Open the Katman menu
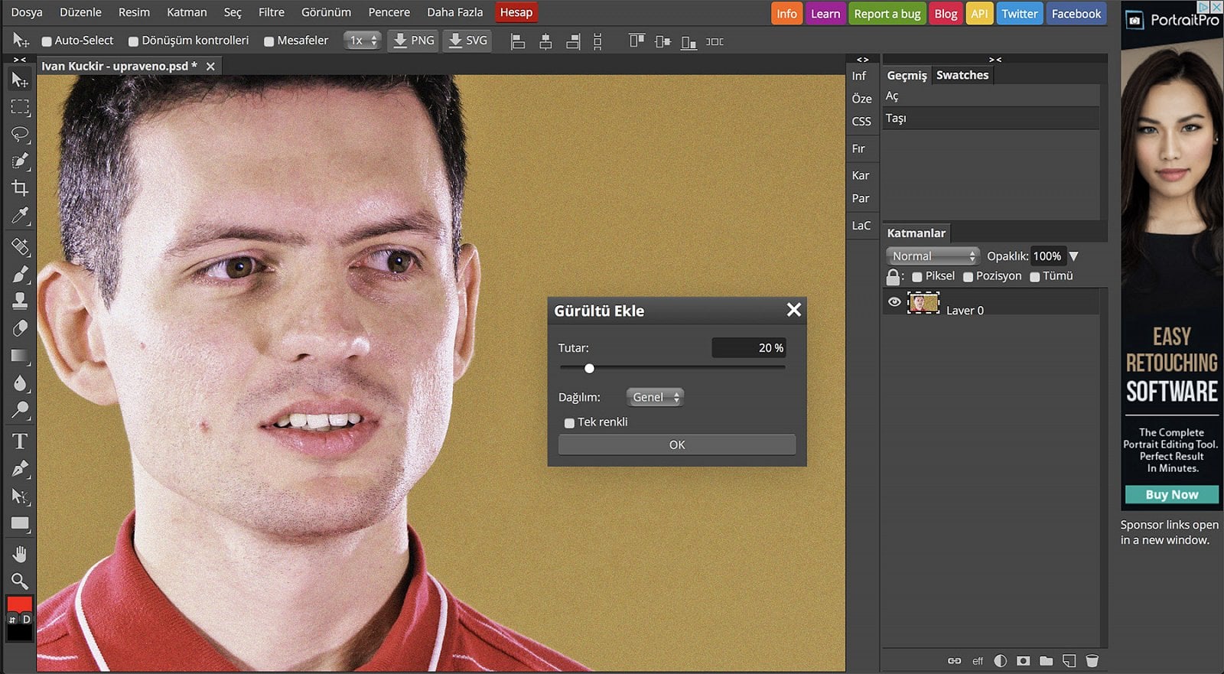This screenshot has width=1224, height=674. 187,12
